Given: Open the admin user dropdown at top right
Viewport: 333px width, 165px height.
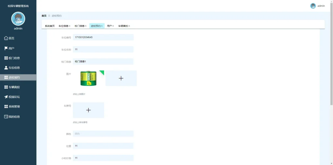Looking at the screenshot, I should point(318,6).
